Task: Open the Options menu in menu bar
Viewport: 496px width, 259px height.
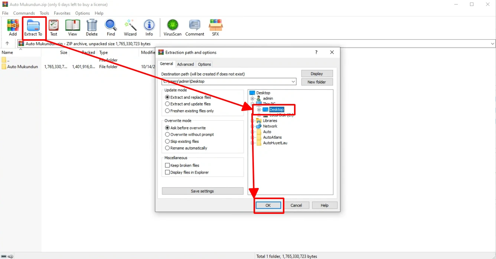Action: click(82, 13)
